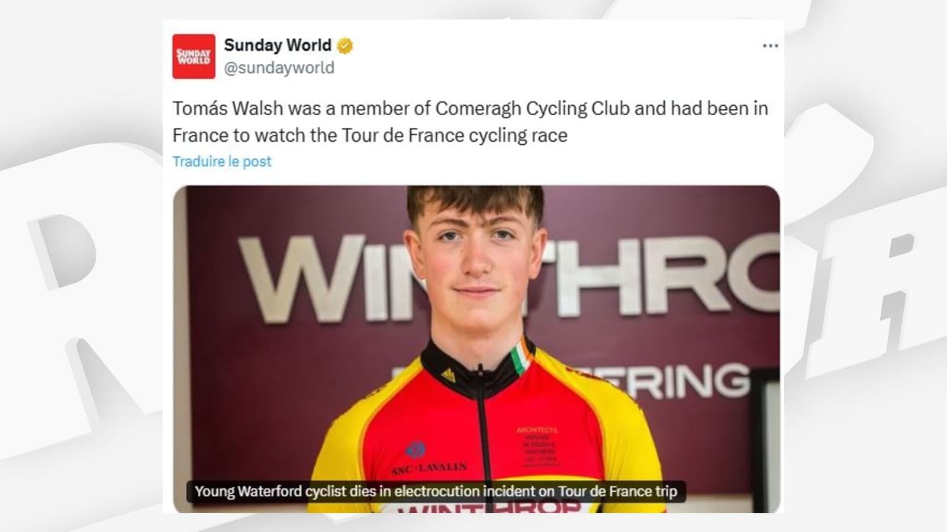Image resolution: width=947 pixels, height=532 pixels.
Task: Click the @sundayworld handle
Action: pyautogui.click(x=279, y=68)
